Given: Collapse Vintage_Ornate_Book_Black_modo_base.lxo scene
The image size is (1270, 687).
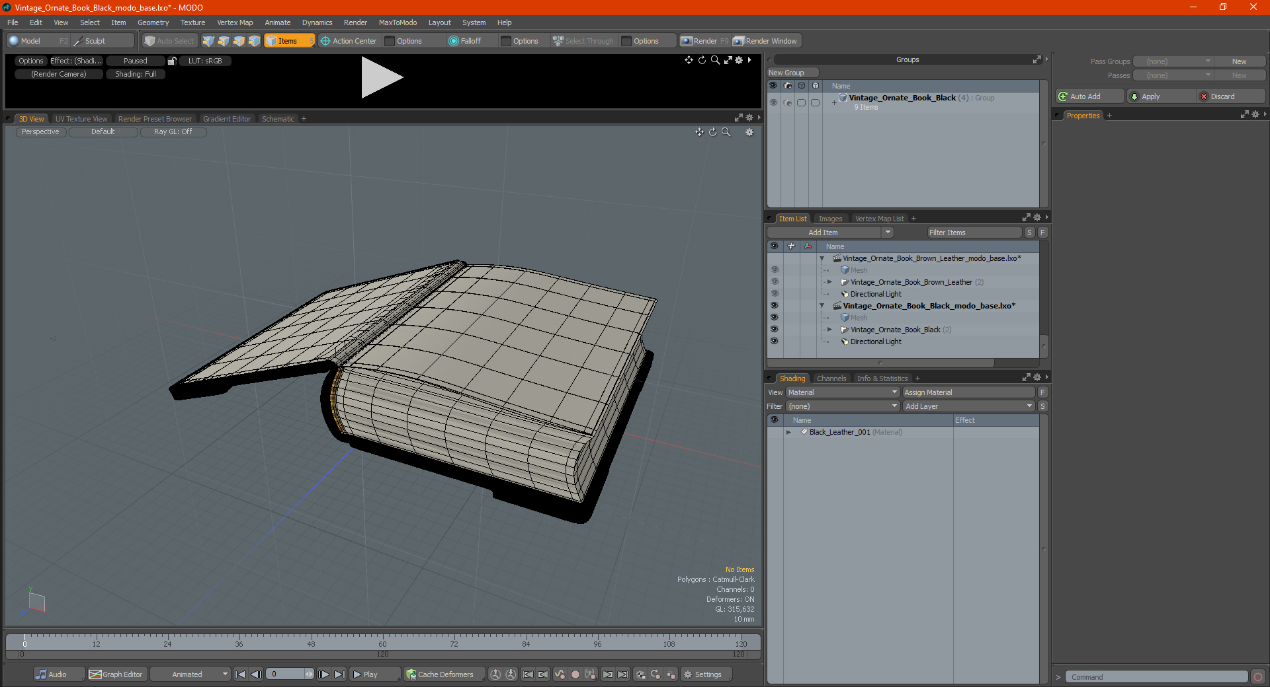Looking at the screenshot, I should (x=822, y=306).
